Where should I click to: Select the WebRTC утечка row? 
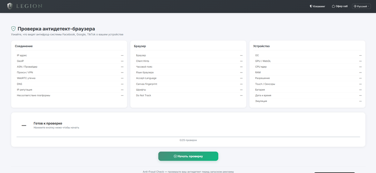[69, 78]
